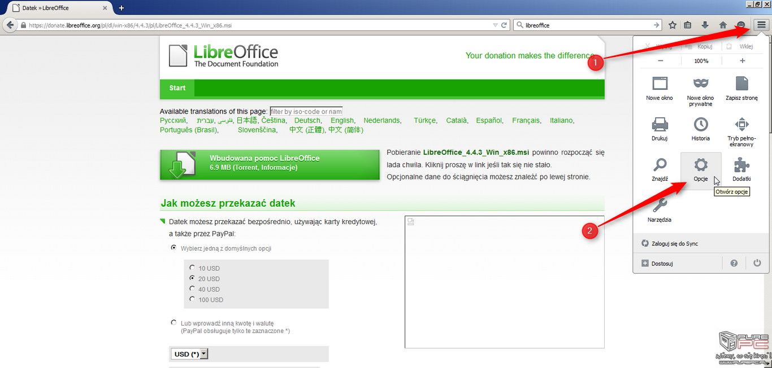
Task: Select the 40 USD radio option
Action: tap(193, 289)
